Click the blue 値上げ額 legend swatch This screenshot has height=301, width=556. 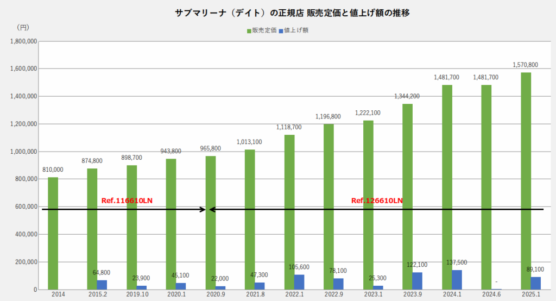(281, 31)
